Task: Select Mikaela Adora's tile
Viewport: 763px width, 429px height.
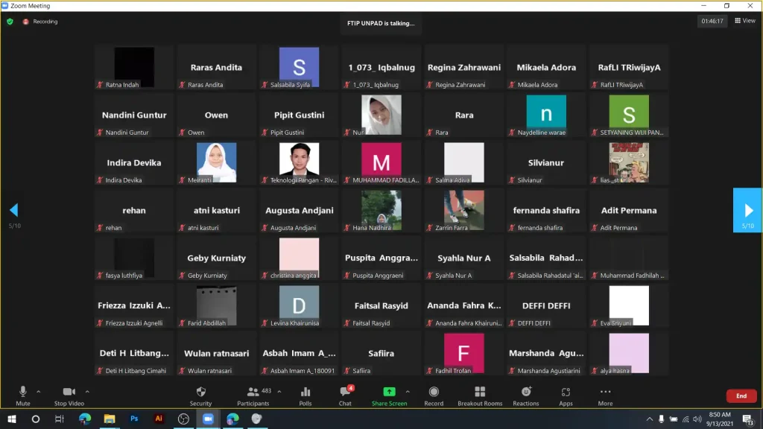Action: [546, 67]
